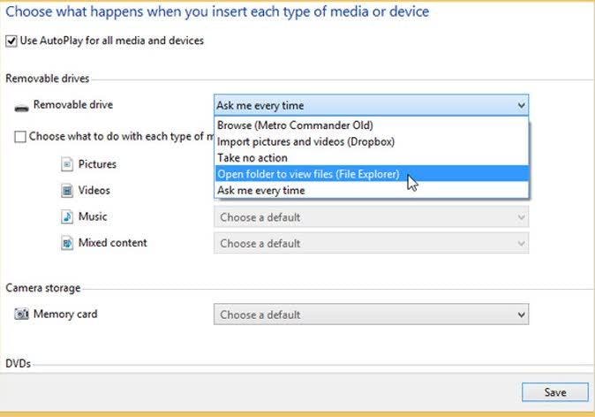Viewport: 595px width, 417px height.
Task: Open the Memory card default dropdown
Action: [371, 315]
